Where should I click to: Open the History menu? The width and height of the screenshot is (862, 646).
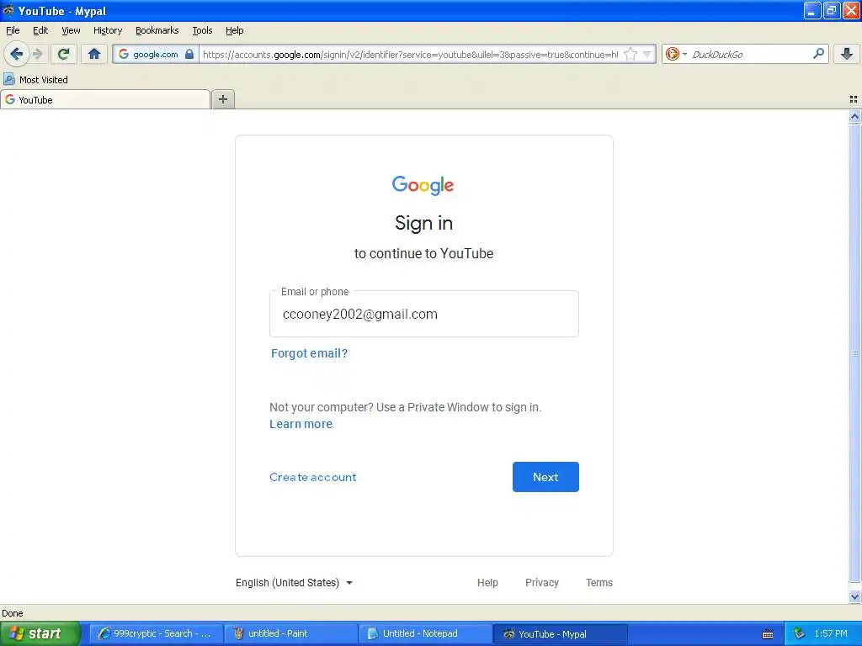(108, 30)
